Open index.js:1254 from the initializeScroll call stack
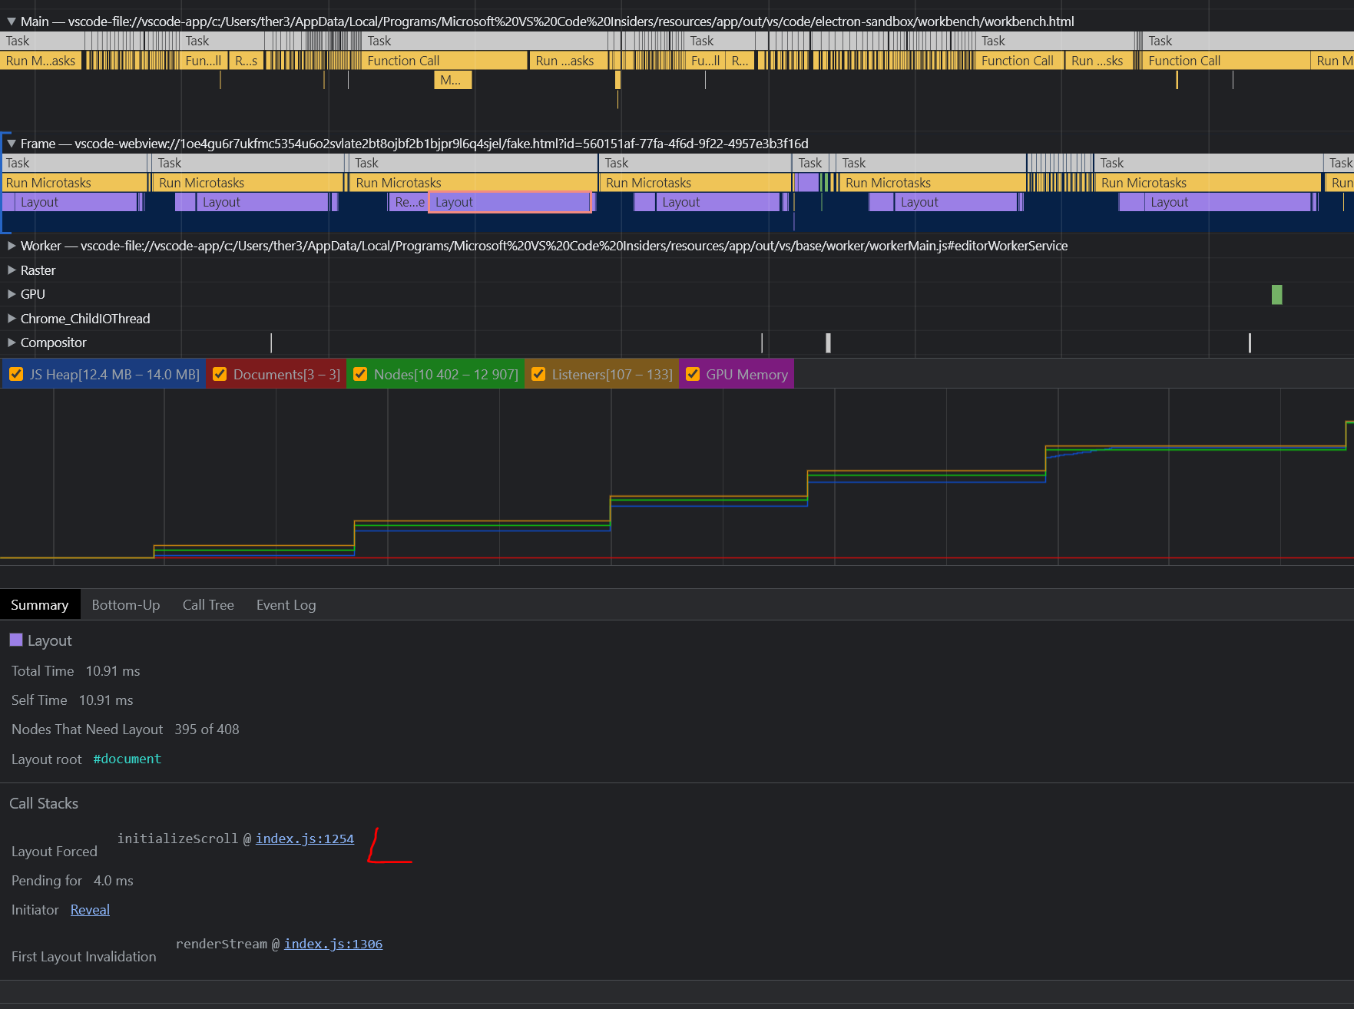 (304, 839)
